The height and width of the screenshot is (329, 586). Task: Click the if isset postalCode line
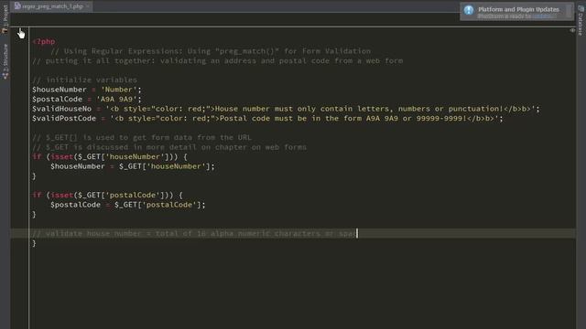tap(108, 195)
